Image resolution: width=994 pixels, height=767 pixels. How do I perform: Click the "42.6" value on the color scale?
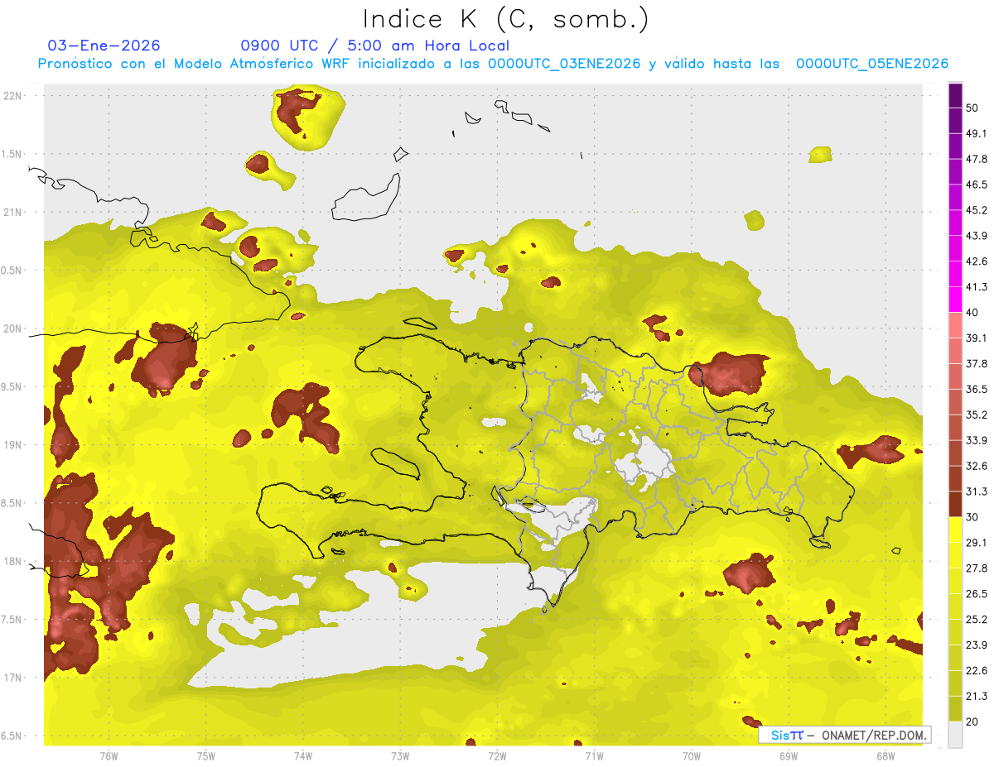click(x=976, y=261)
